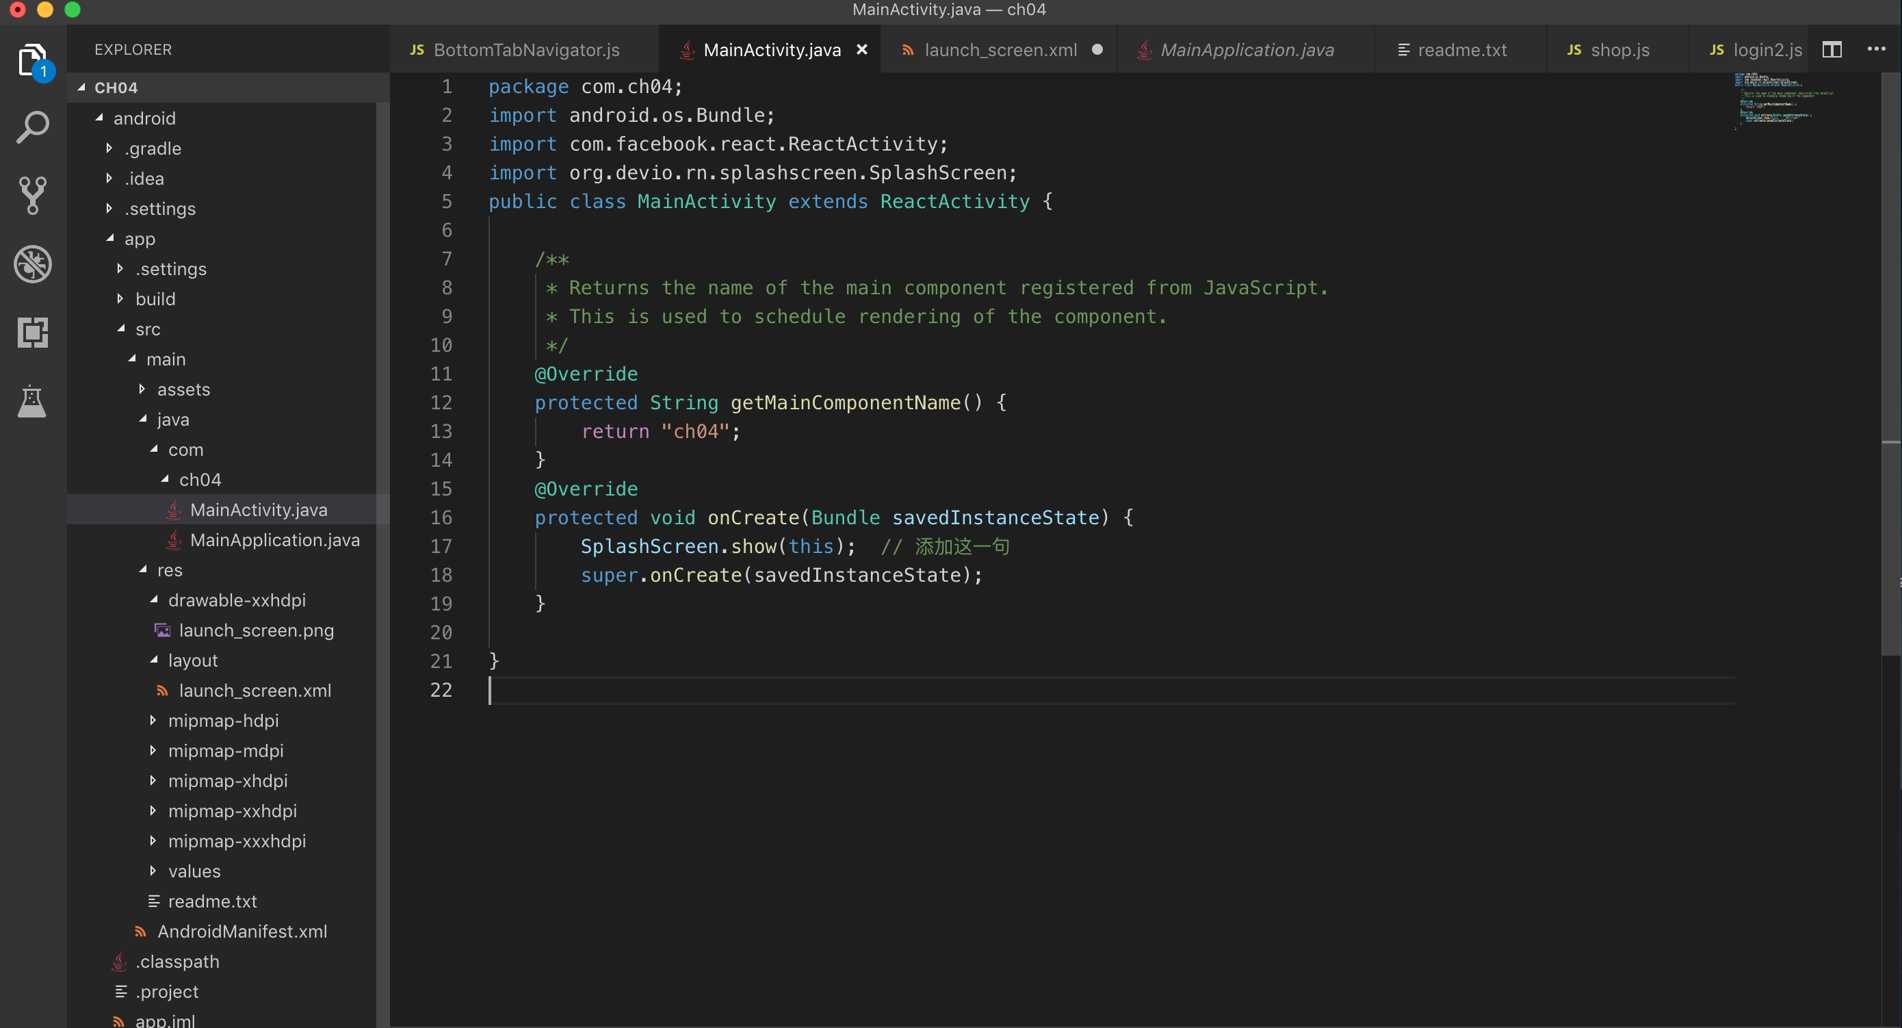Open the Search view icon
This screenshot has width=1902, height=1028.
point(31,128)
